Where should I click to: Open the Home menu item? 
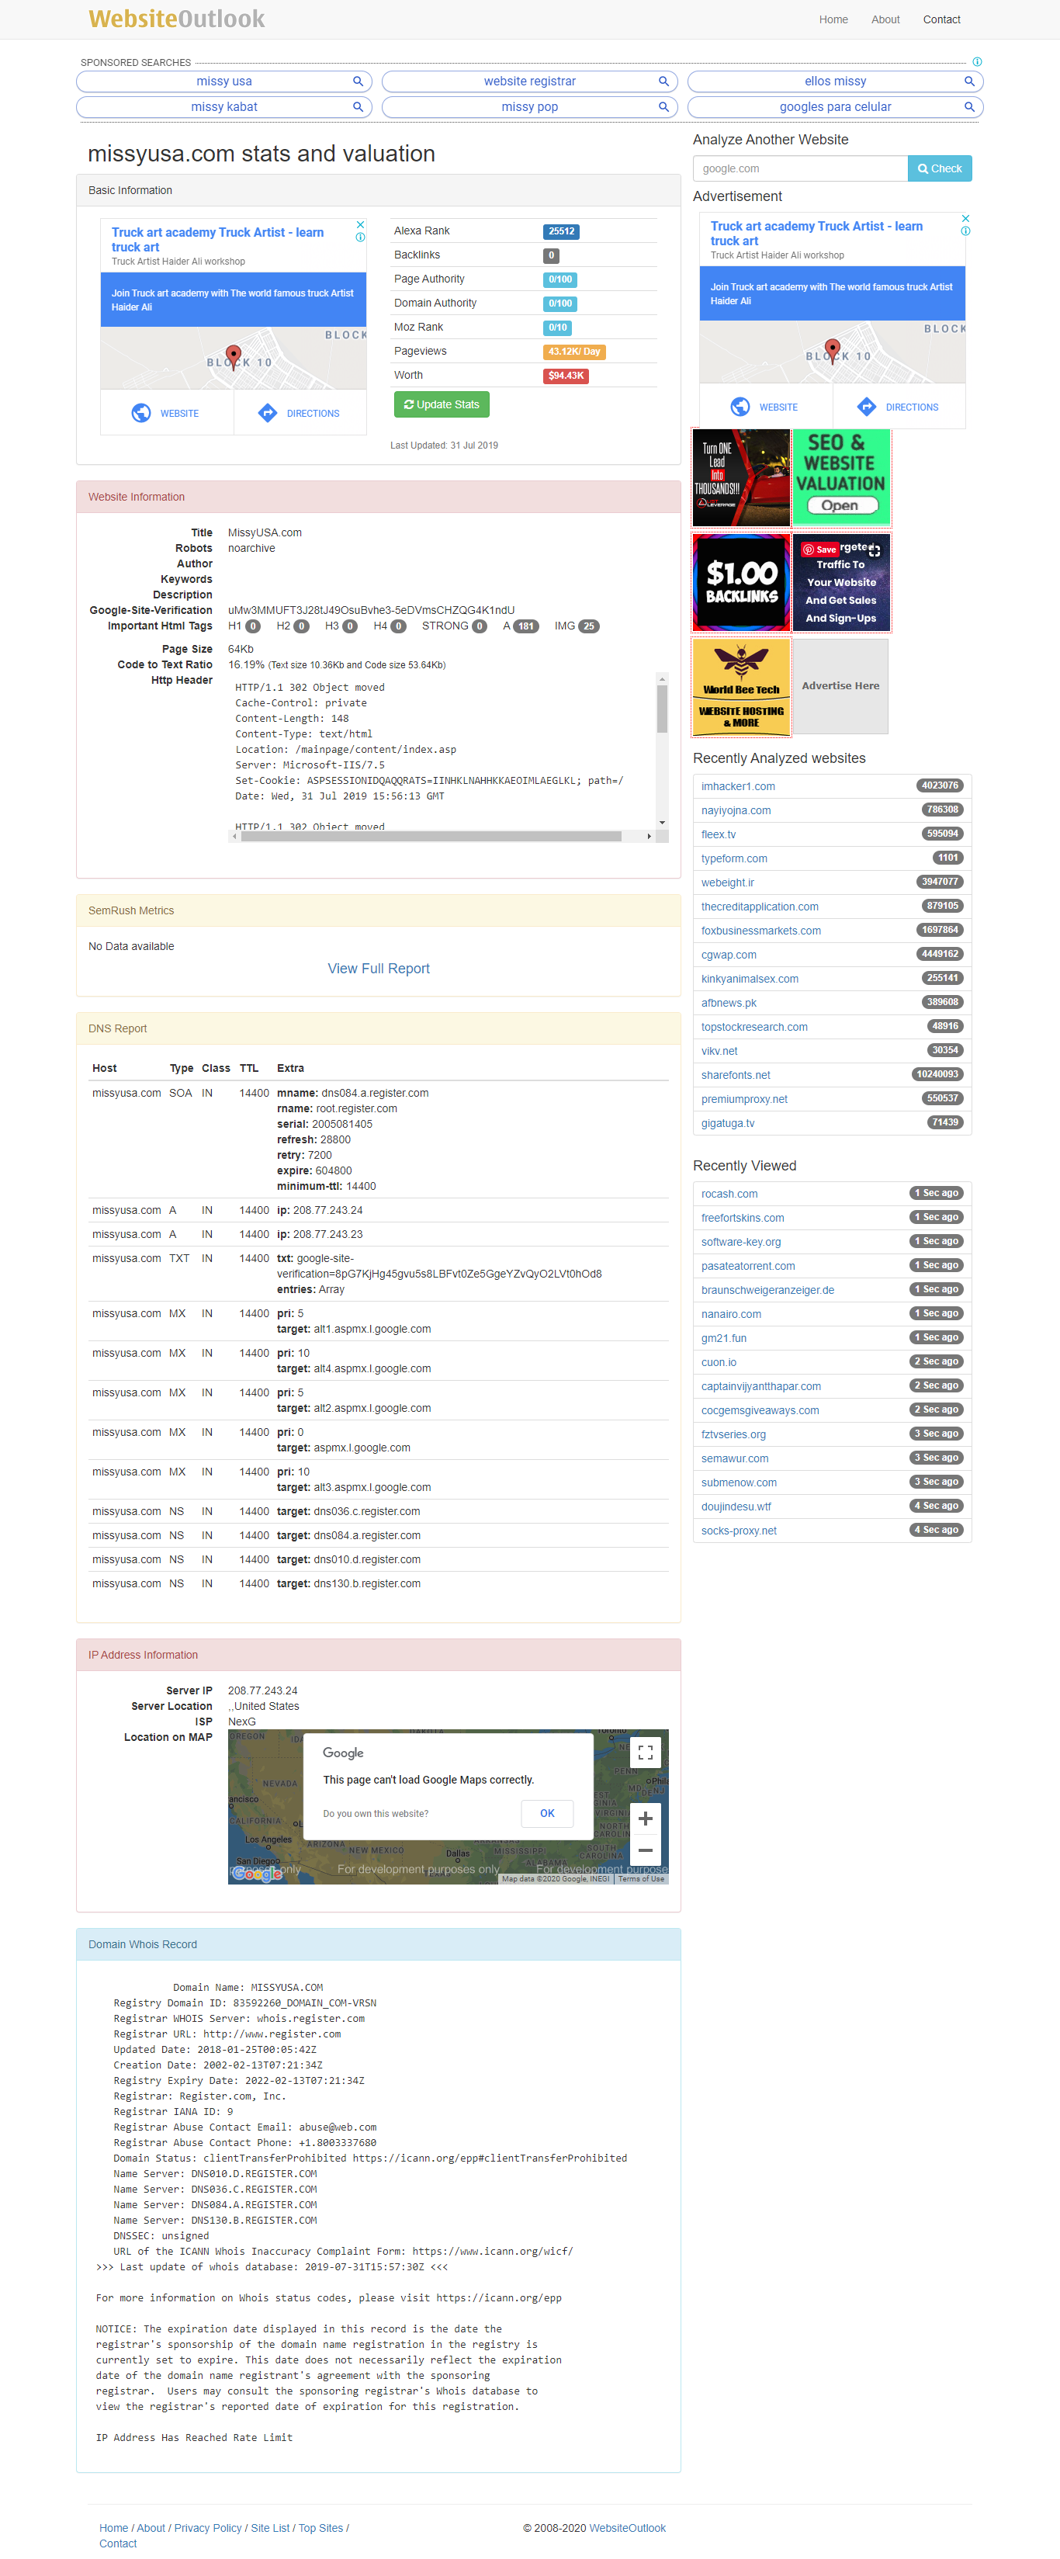pos(833,19)
